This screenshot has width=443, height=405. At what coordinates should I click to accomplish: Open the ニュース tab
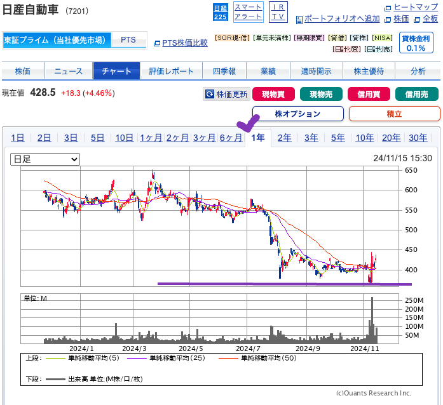pos(69,71)
